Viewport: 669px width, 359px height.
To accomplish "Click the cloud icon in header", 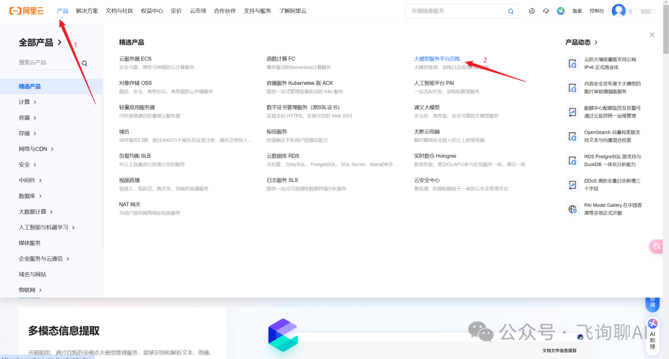I will point(546,11).
